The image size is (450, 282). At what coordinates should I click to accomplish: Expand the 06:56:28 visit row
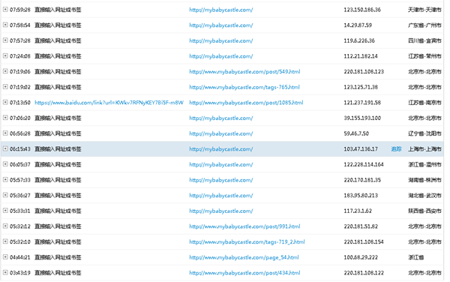5,133
